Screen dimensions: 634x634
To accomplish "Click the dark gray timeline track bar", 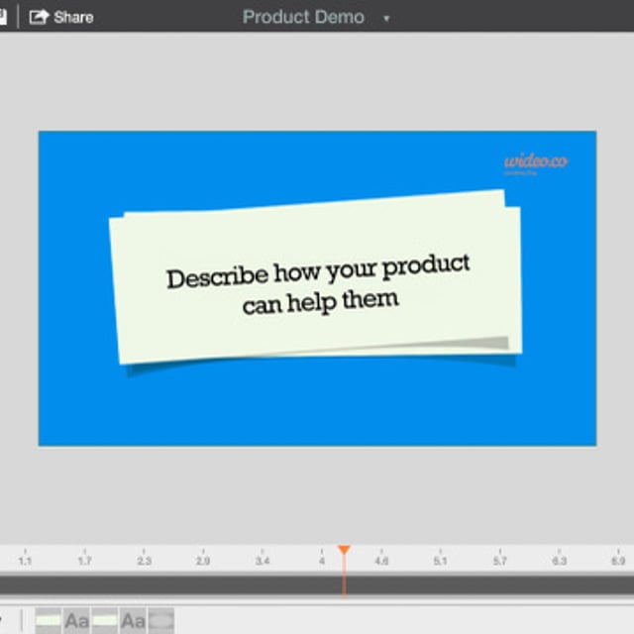I will tap(317, 584).
